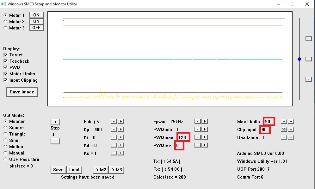Toggle Motor 3 OFF button
The width and height of the screenshot is (315, 189).
click(36, 28)
